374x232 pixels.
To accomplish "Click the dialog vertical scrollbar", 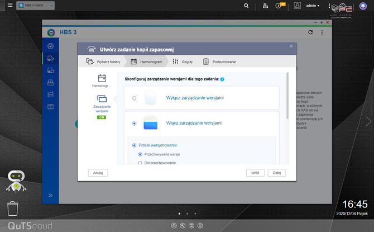I will pyautogui.click(x=287, y=96).
